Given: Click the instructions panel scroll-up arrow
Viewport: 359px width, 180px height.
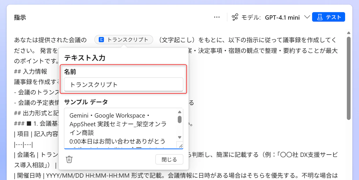Looking at the screenshot, I should (349, 33).
